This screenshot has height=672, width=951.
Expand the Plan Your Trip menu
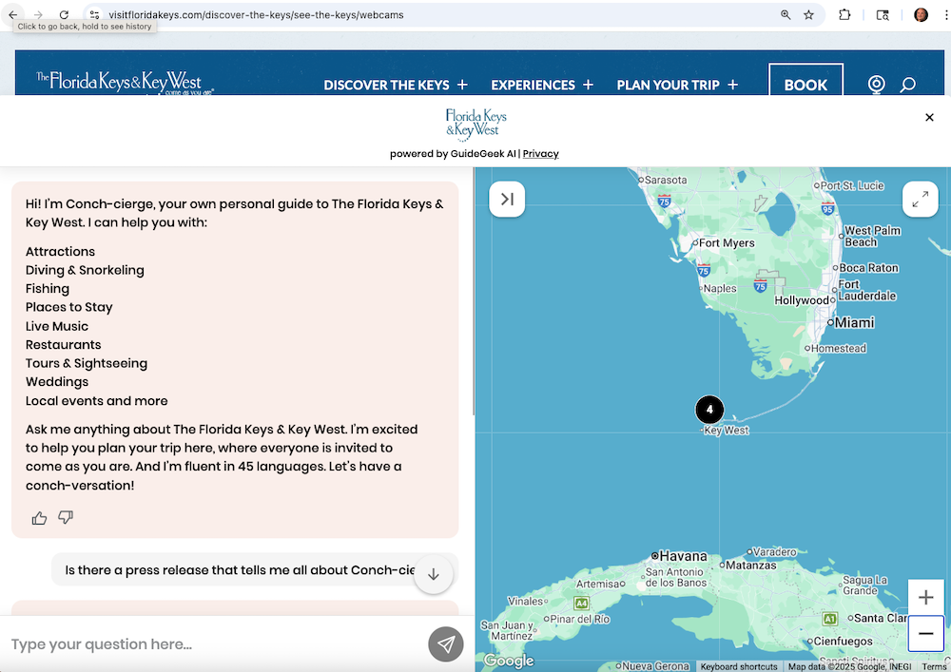point(677,85)
